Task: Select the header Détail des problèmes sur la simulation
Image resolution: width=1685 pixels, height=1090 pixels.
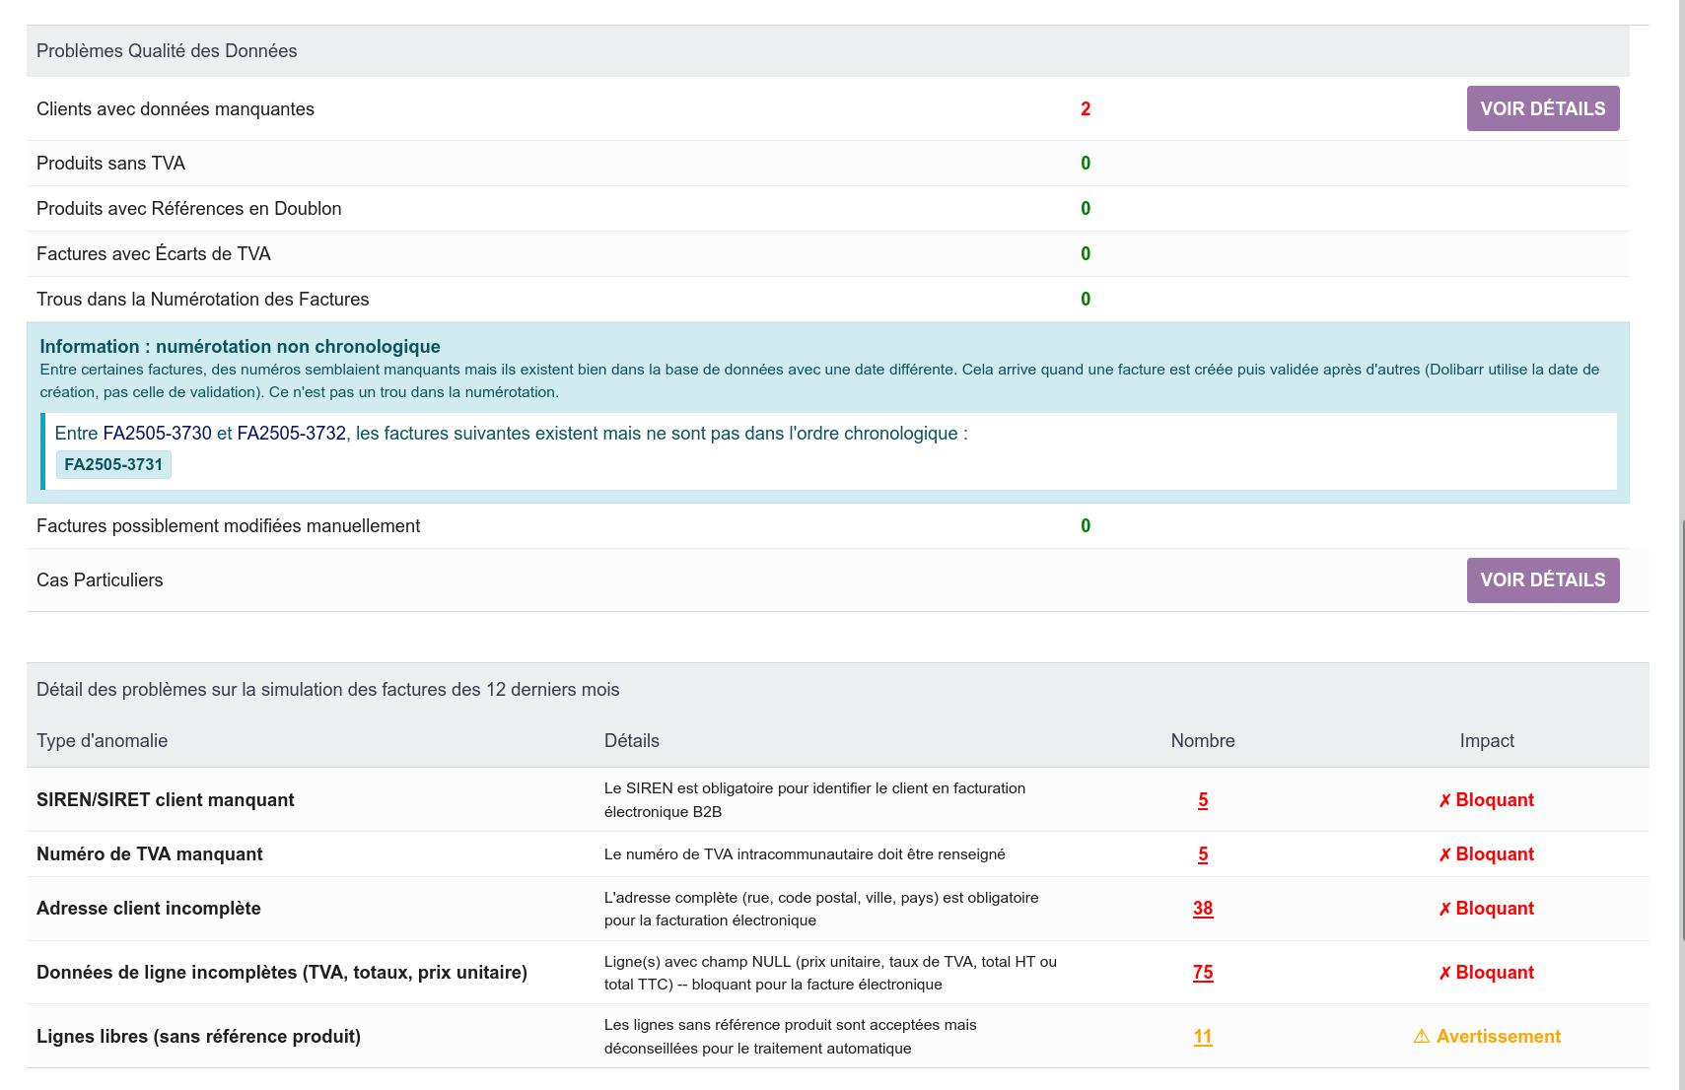Action: (x=327, y=690)
